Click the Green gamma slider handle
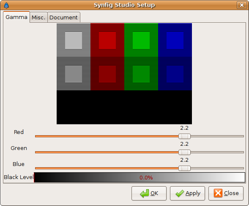The height and width of the screenshot is (206, 249). click(x=184, y=152)
